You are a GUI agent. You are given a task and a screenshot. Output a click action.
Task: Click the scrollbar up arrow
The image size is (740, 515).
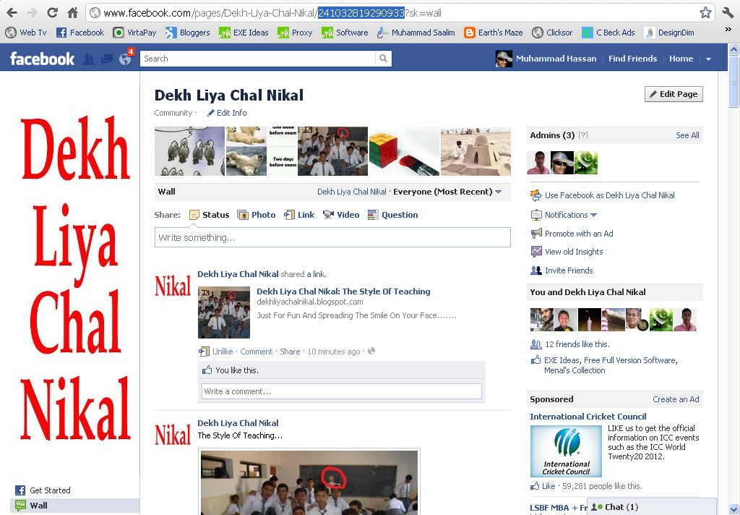(x=734, y=48)
